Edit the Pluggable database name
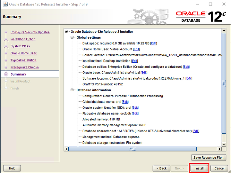 pos(135,114)
